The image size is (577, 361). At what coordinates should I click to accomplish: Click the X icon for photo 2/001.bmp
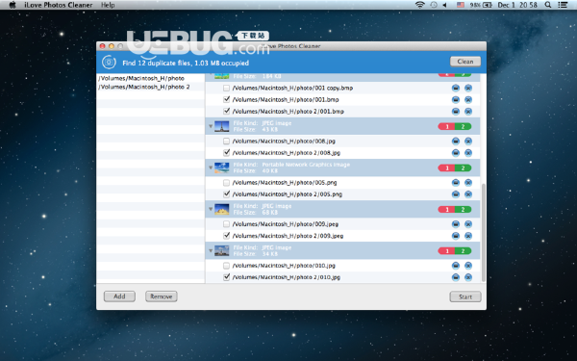(468, 112)
